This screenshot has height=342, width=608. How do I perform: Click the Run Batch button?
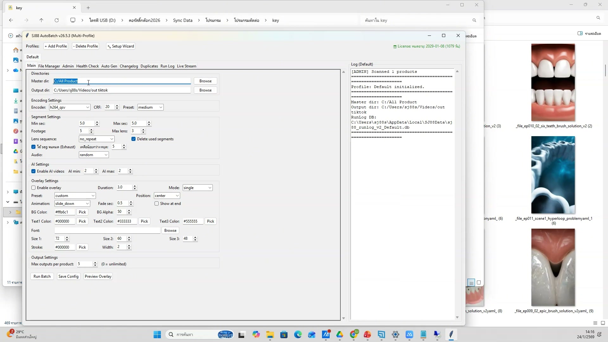(42, 276)
